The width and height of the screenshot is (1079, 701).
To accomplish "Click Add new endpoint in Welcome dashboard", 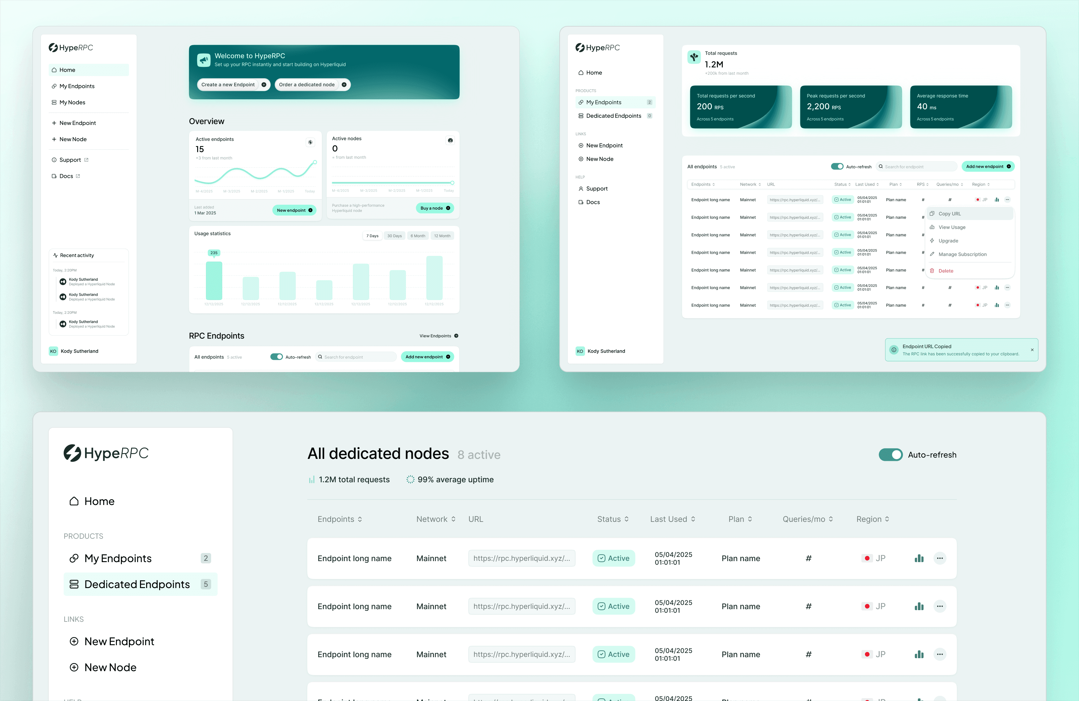I will pyautogui.click(x=427, y=357).
